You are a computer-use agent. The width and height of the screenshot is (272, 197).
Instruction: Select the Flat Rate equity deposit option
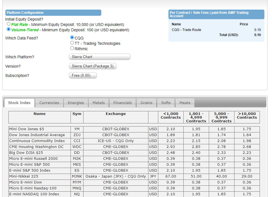[x=8, y=24]
